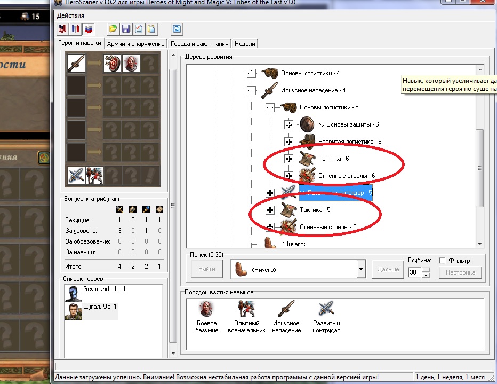Save data with the floppy disk icon
The height and width of the screenshot is (384, 497).
click(126, 29)
